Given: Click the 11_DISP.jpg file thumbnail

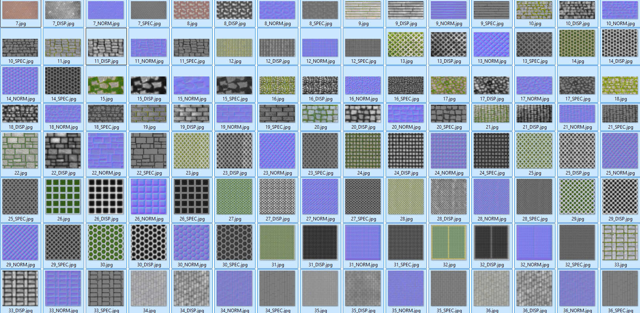Looking at the screenshot, I should tap(106, 47).
